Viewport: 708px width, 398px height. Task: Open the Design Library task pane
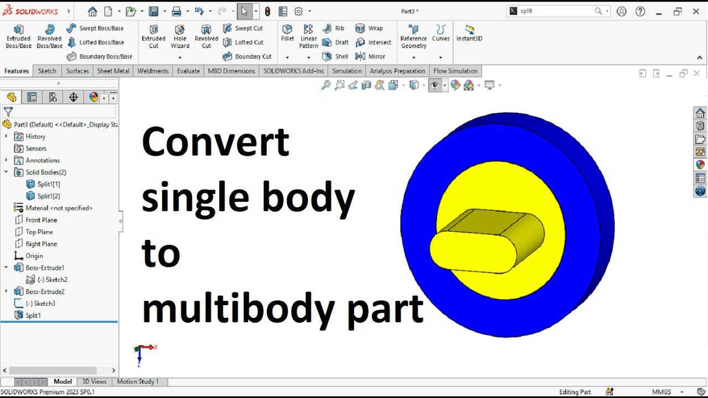tap(700, 126)
